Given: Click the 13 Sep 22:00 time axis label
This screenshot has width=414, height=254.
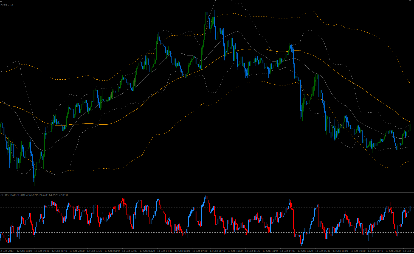Looking at the screenshot, I should point(393,251).
